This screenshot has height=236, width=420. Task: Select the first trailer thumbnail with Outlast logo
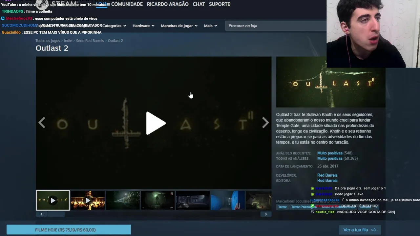coord(52,200)
